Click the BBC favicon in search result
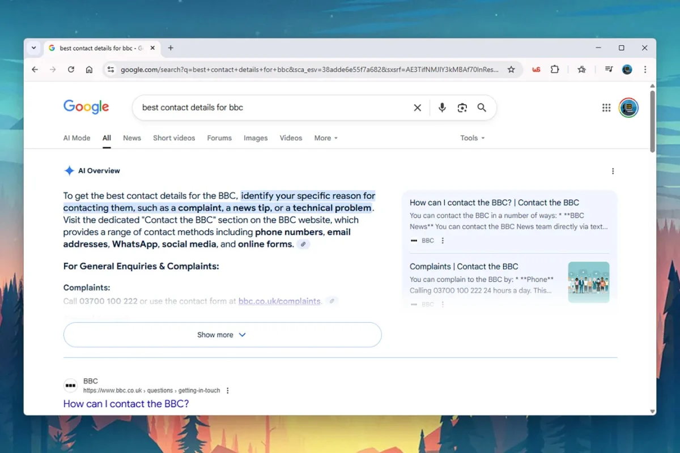Screen dimensions: 680x453 (x=70, y=386)
